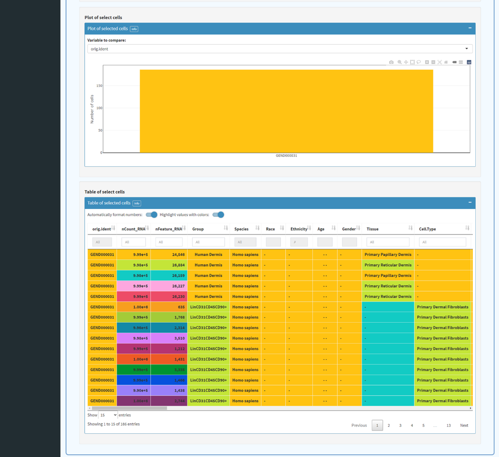
Task: Activate Box Select tool in plot
Action: [412, 62]
